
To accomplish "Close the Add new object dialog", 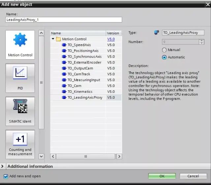I will (x=208, y=4).
